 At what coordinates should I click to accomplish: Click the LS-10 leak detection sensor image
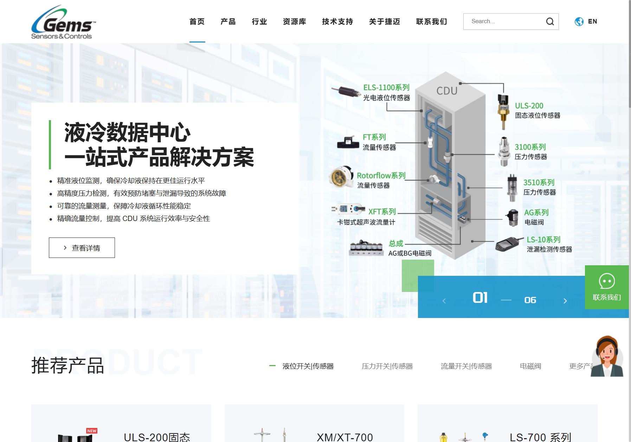510,244
